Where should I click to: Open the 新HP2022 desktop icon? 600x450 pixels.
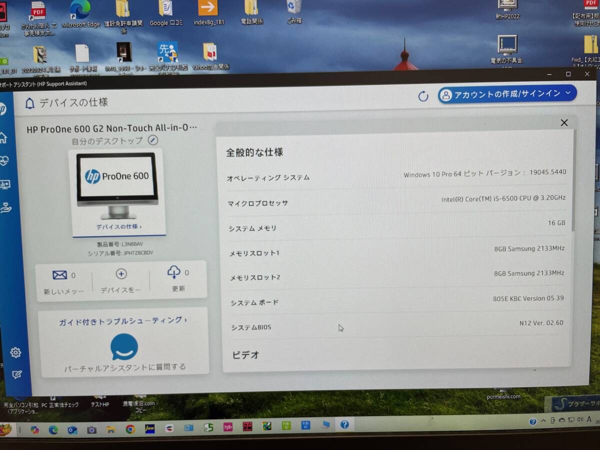tap(507, 9)
